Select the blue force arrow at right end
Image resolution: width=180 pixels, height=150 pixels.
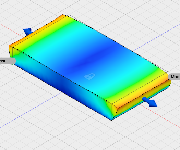[x=150, y=102]
